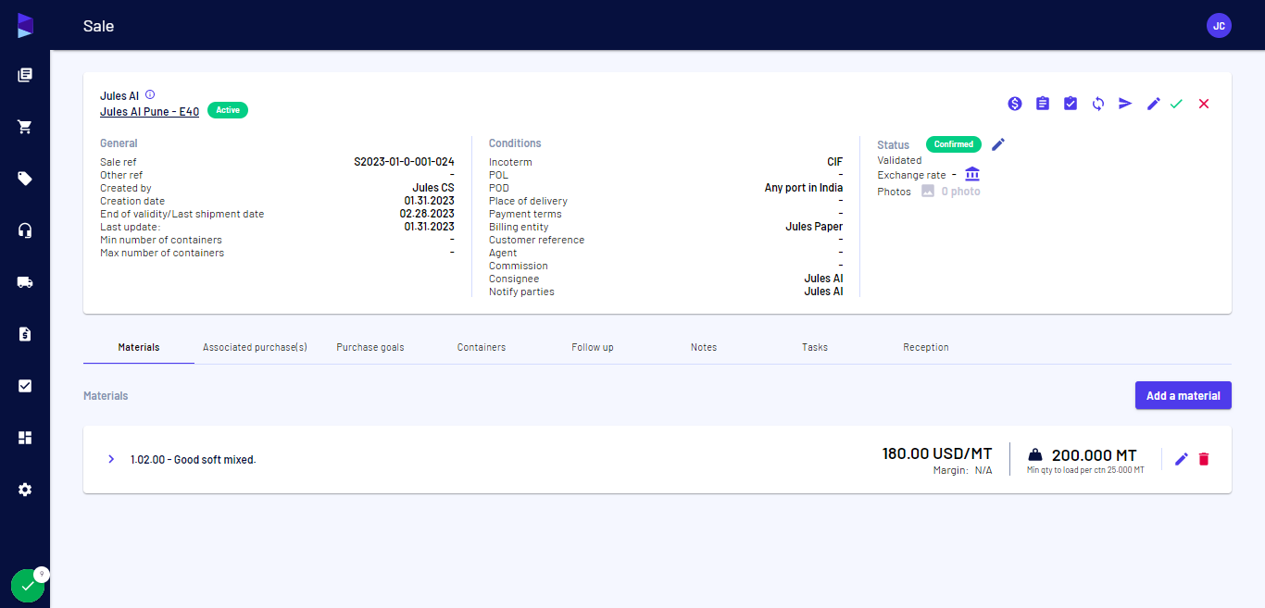Screen dimensions: 1265x608
Task: Click the Active status badge
Action: point(228,110)
